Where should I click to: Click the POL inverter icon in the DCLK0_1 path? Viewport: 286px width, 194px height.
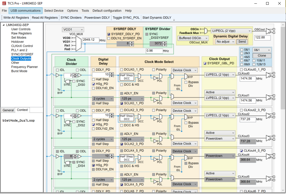tap(155, 78)
